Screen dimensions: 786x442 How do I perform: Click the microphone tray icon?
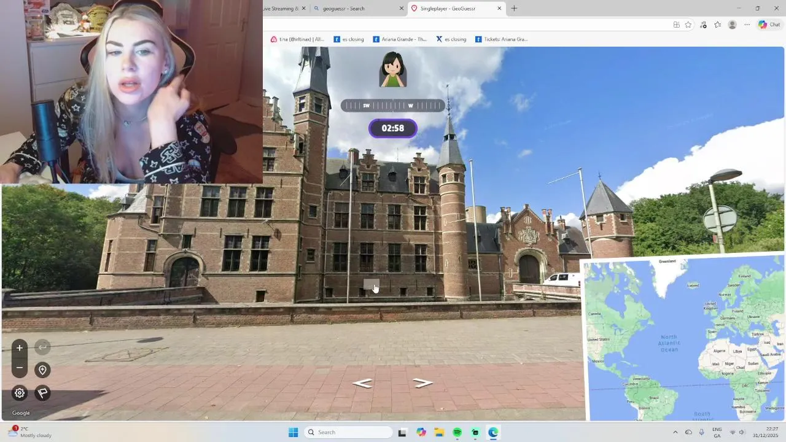pos(701,432)
